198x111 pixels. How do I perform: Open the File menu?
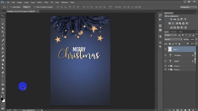pyautogui.click(x=8, y=2)
